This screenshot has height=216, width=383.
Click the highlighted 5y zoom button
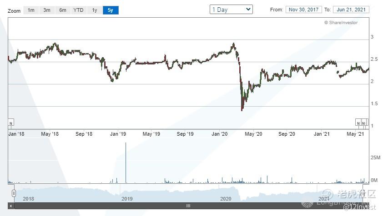click(111, 10)
